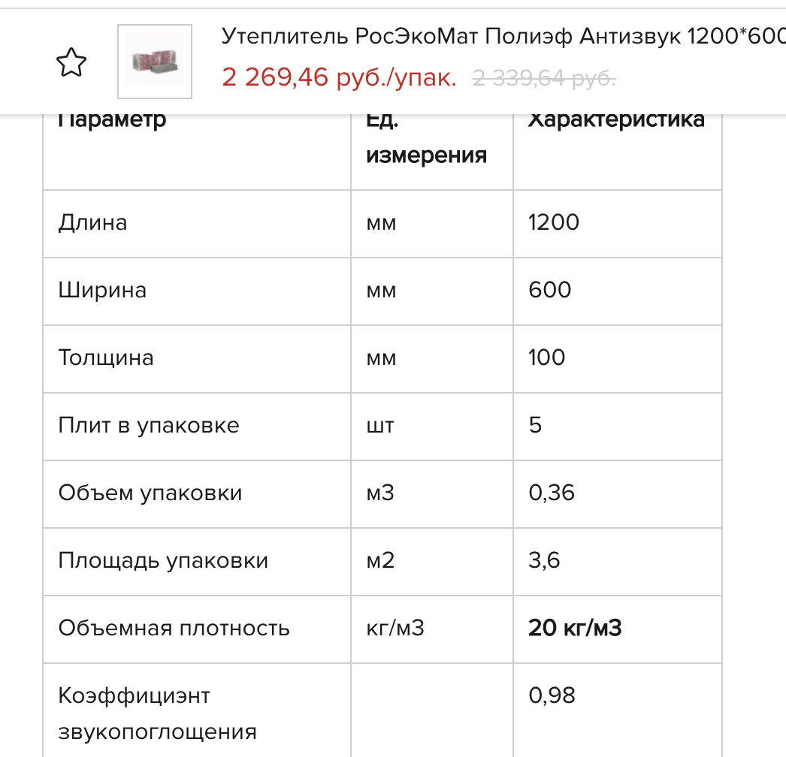Viewport: 786px width, 757px height.
Task: Click the Характеристика column header
Action: coord(616,119)
